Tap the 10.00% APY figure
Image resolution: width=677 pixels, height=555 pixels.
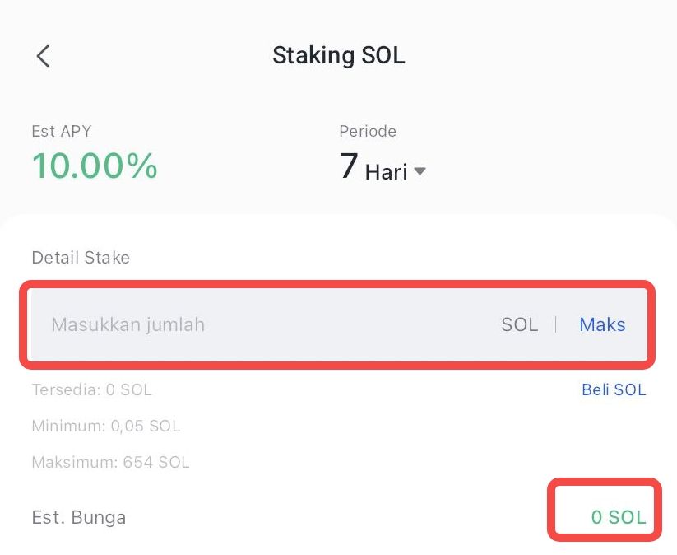pyautogui.click(x=94, y=166)
